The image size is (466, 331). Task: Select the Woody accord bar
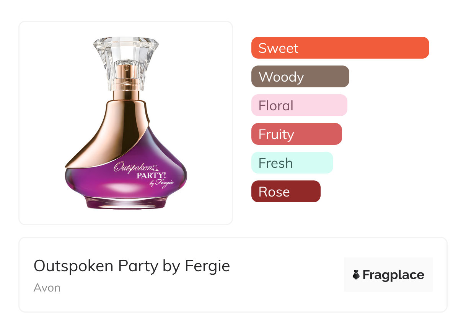pyautogui.click(x=300, y=77)
